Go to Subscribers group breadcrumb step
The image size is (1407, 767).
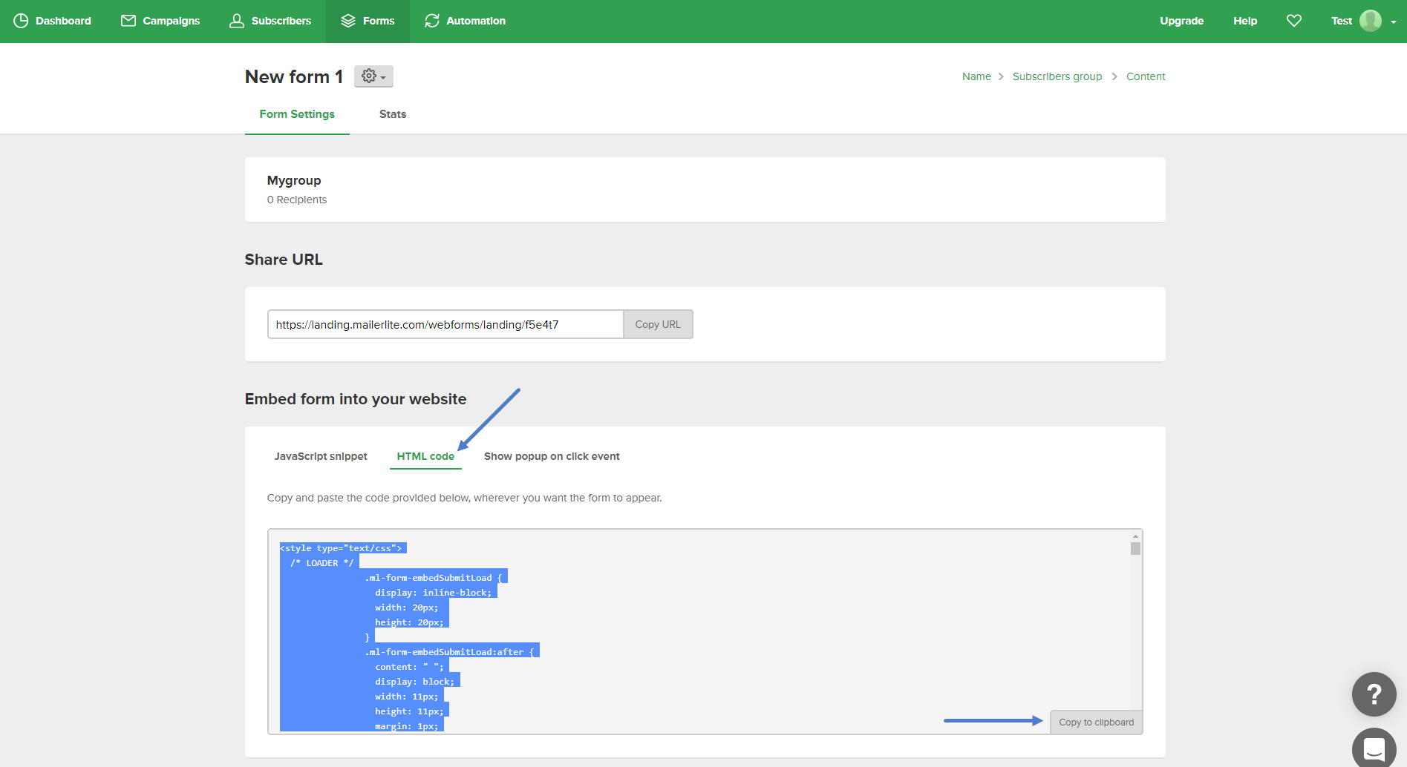point(1057,76)
